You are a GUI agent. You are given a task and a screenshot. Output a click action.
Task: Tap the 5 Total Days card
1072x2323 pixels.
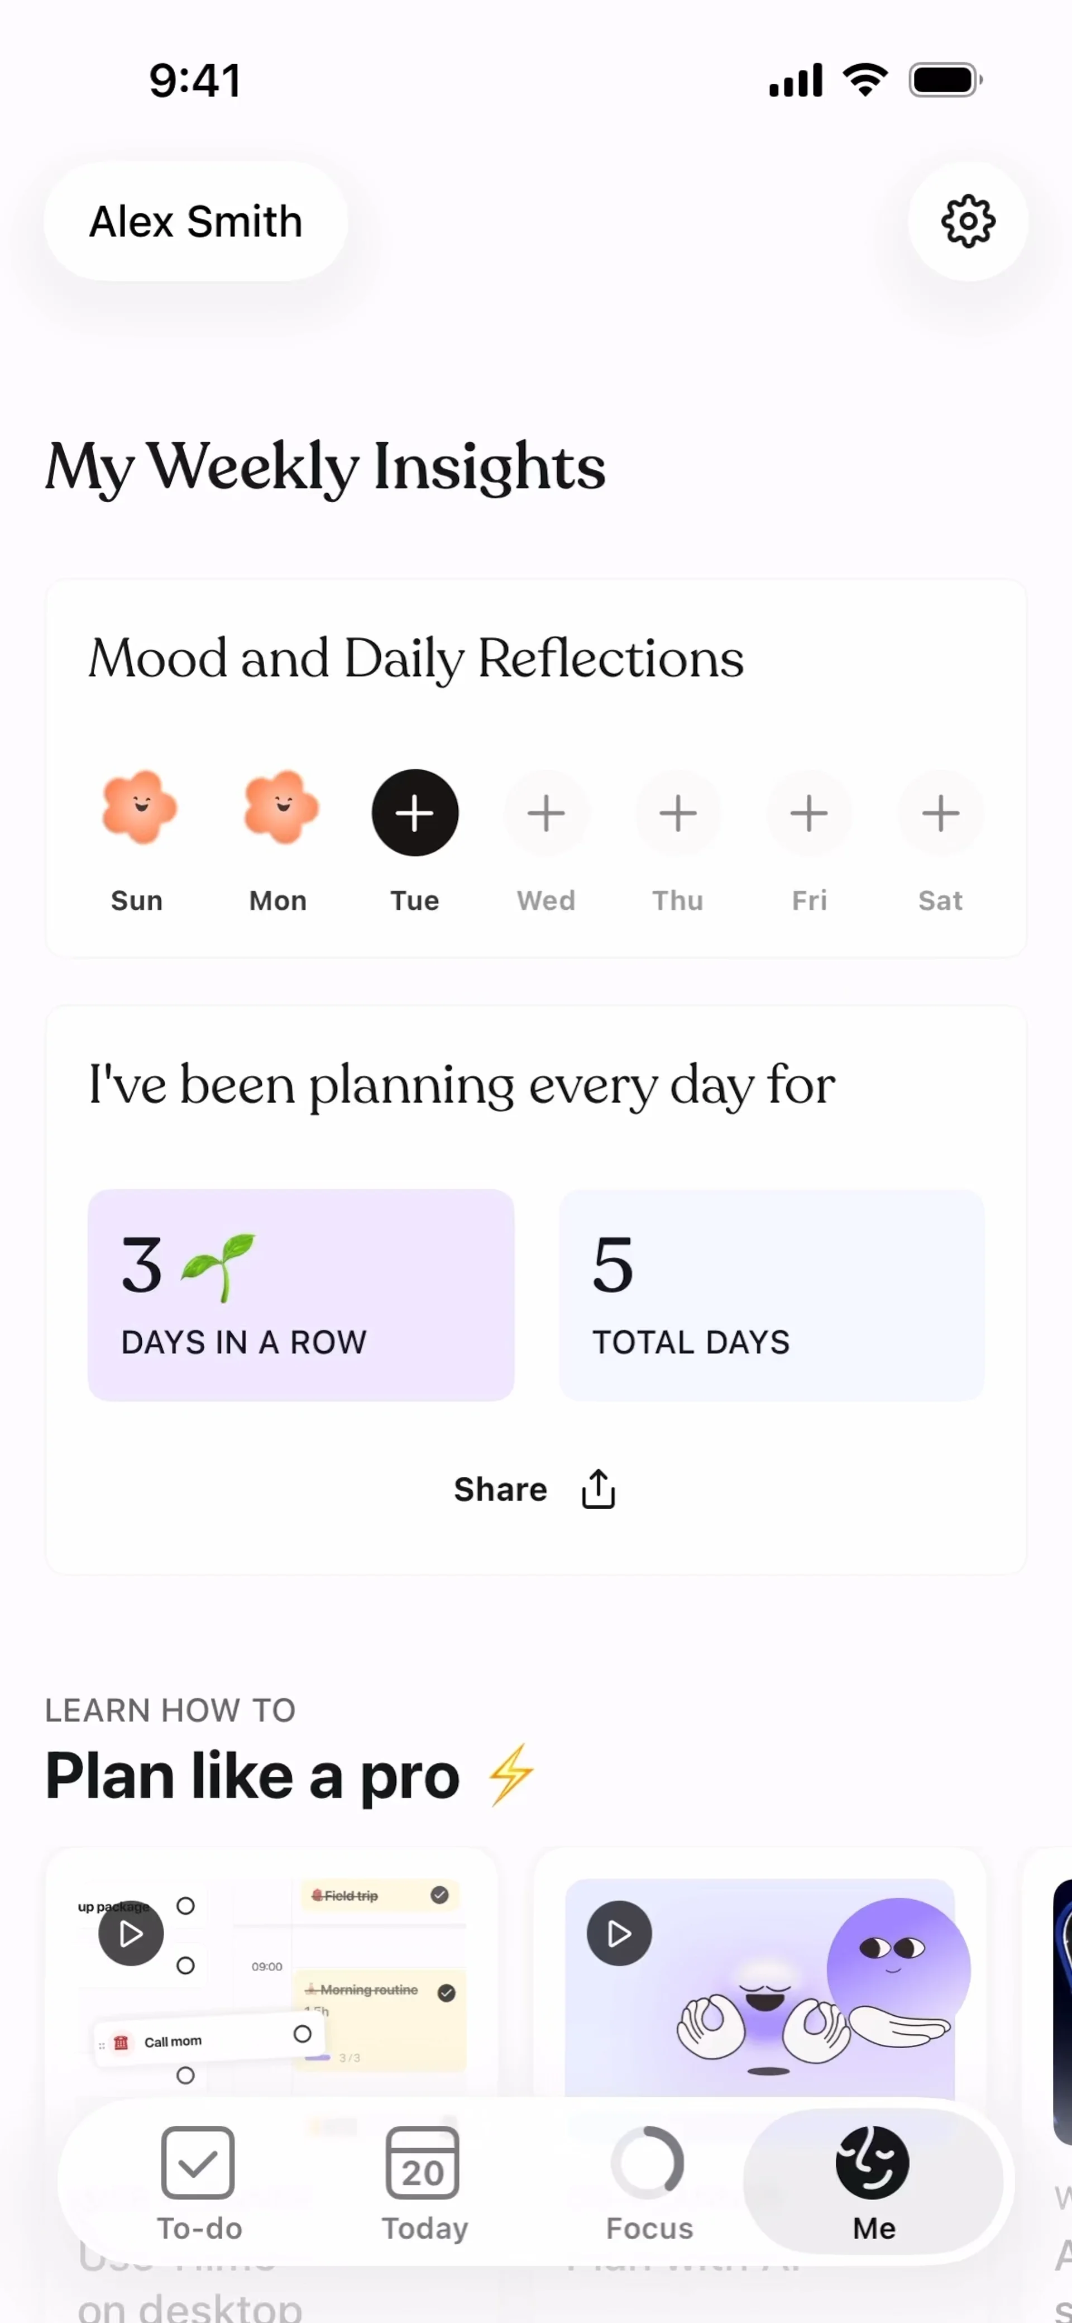pos(772,1294)
